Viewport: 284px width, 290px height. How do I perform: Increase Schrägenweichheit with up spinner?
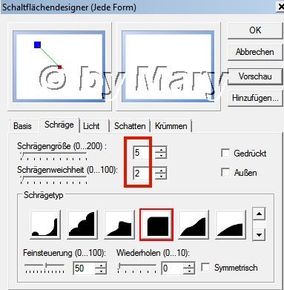(x=161, y=170)
